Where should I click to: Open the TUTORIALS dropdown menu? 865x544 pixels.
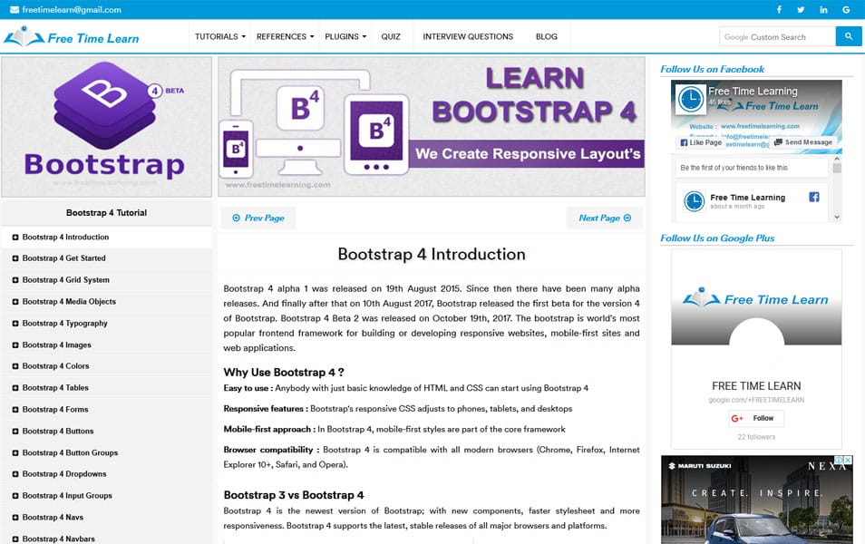(220, 36)
